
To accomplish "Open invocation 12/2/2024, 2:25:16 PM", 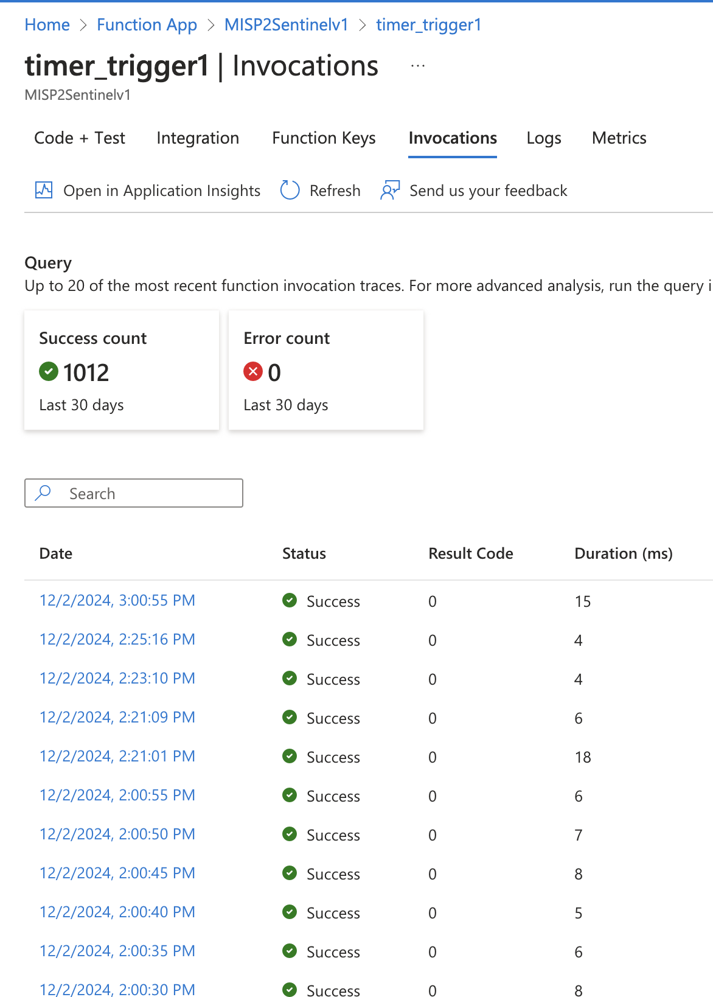I will point(117,639).
